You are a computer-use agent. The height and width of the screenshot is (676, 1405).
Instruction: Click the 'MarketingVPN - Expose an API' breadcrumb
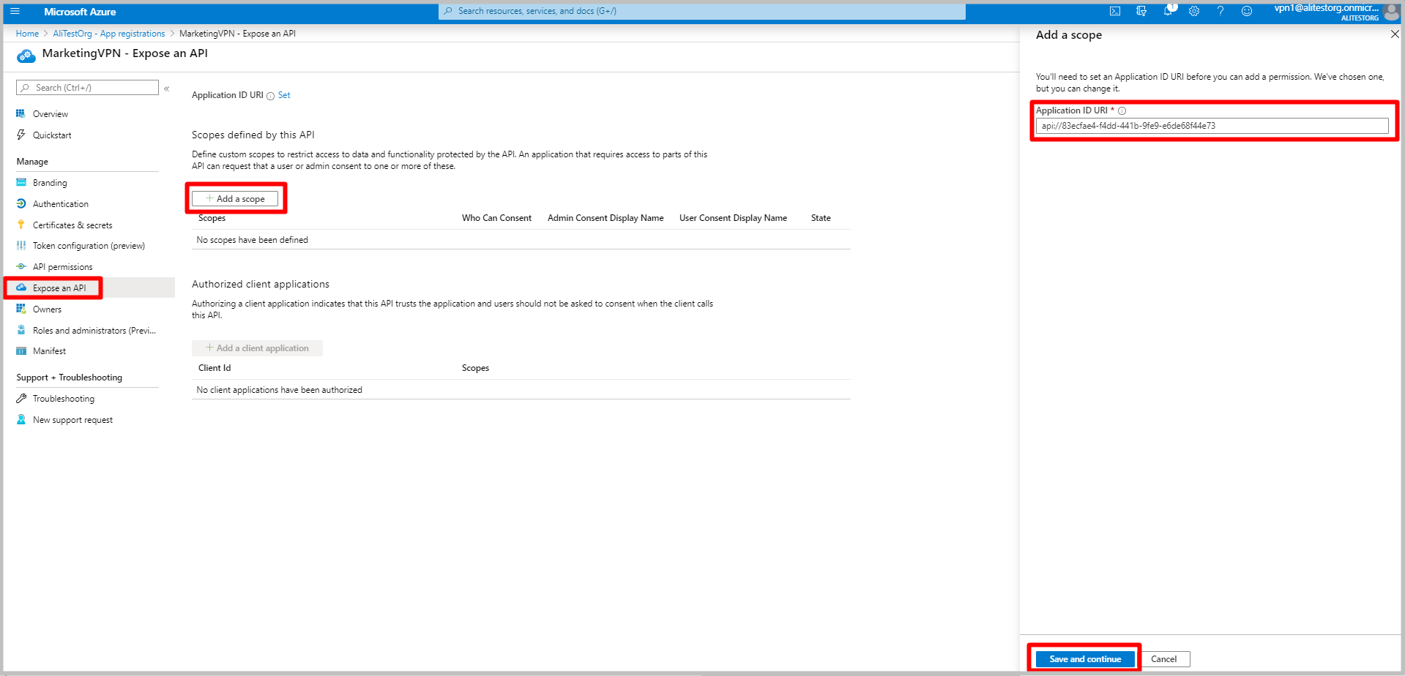pos(237,34)
